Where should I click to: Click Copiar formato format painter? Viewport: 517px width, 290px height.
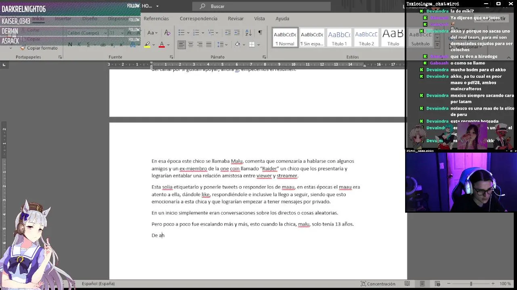[x=39, y=48]
